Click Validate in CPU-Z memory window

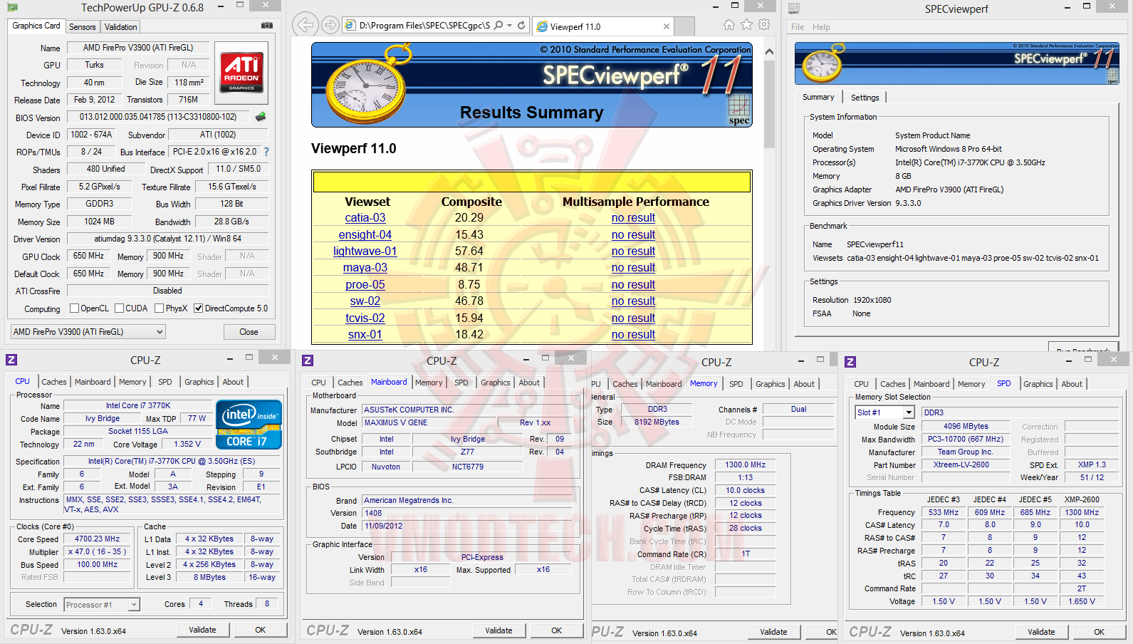[773, 632]
